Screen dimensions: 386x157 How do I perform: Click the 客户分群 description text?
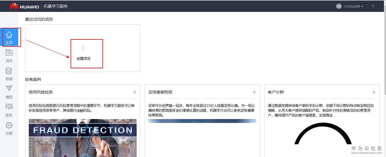coord(321,111)
